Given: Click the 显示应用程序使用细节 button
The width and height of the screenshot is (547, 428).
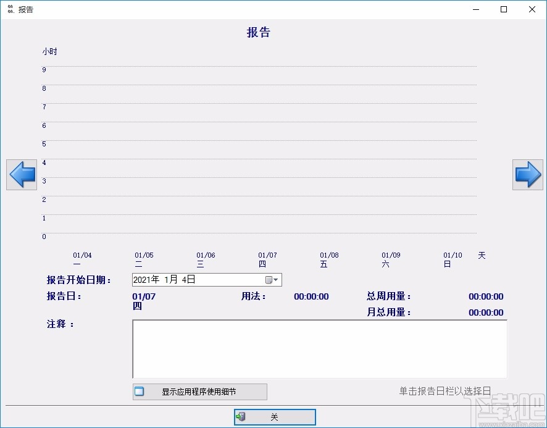Looking at the screenshot, I should click(x=199, y=392).
